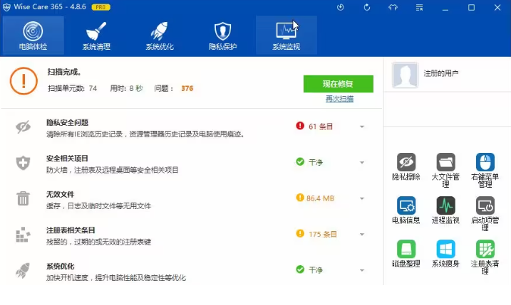
Task: Open the 隐私保护 tab
Action: tap(222, 36)
